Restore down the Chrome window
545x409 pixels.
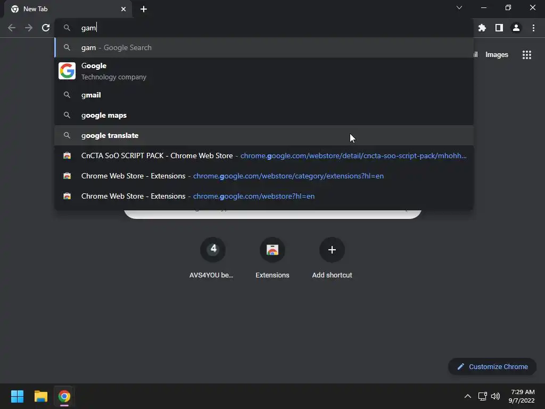tap(508, 7)
